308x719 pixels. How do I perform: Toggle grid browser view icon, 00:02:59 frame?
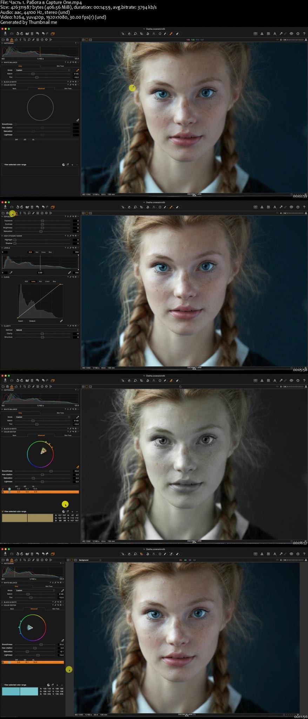[x=255, y=34]
